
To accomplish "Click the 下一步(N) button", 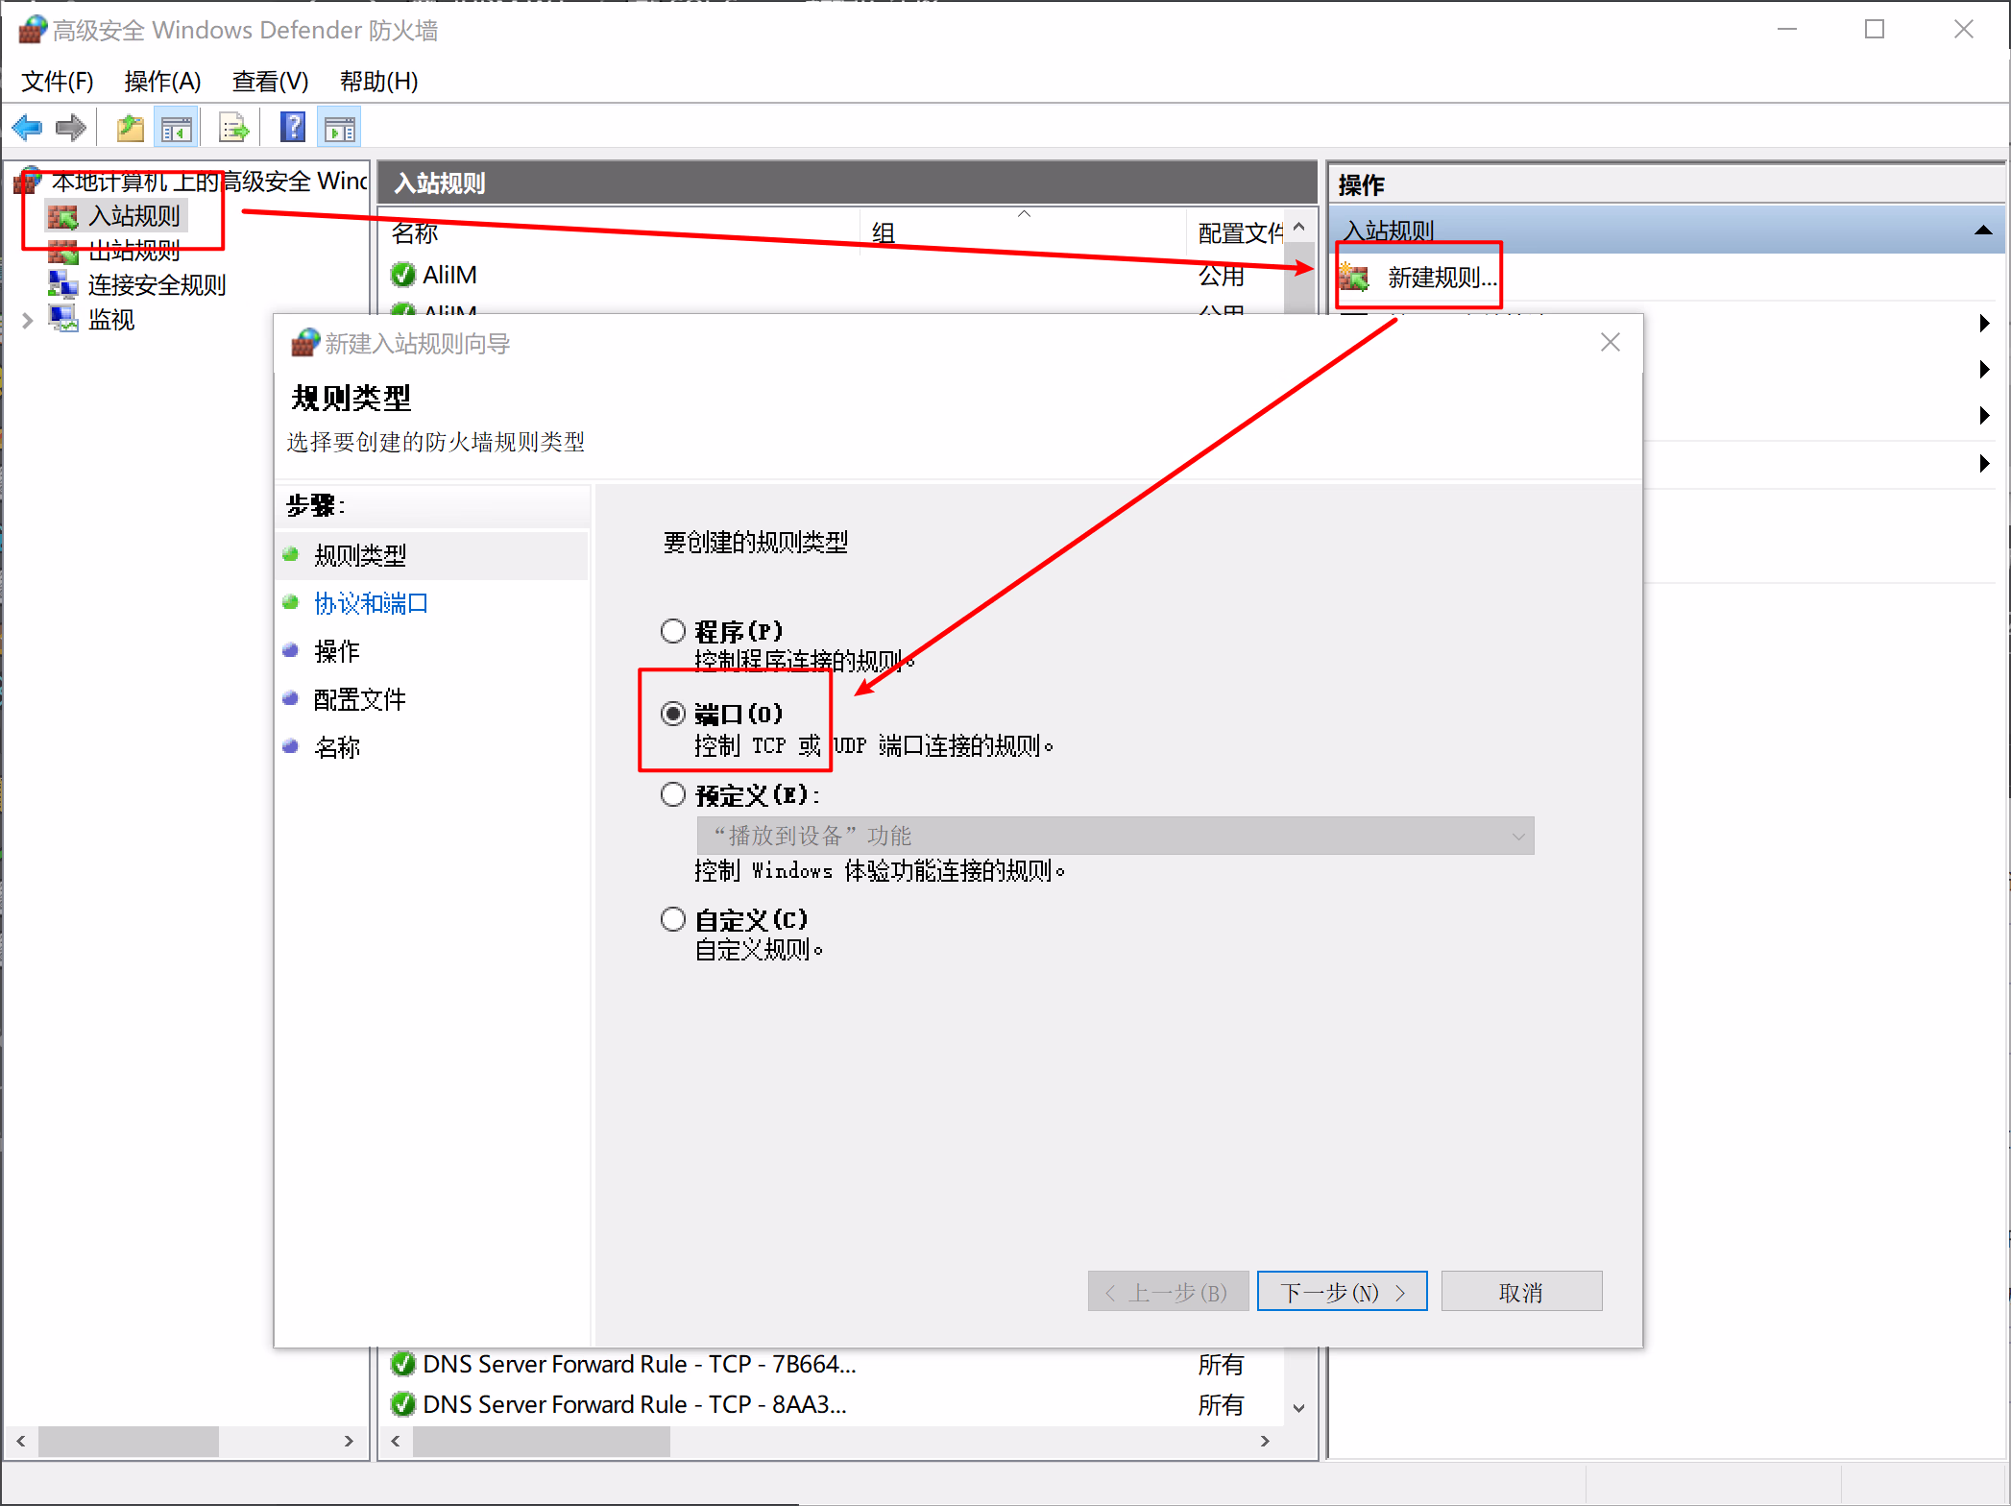I will coord(1341,1292).
